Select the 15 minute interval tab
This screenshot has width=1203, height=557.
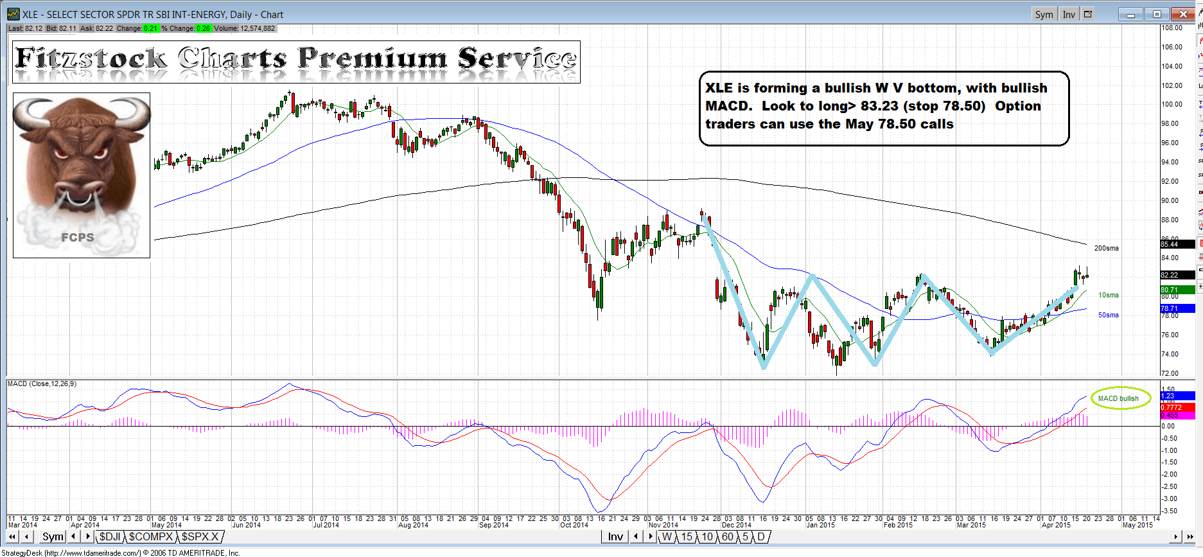pos(687,536)
